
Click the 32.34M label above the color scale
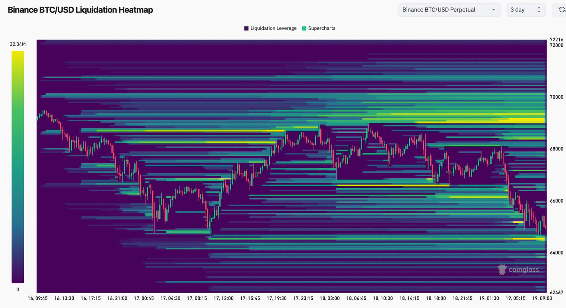tap(18, 44)
